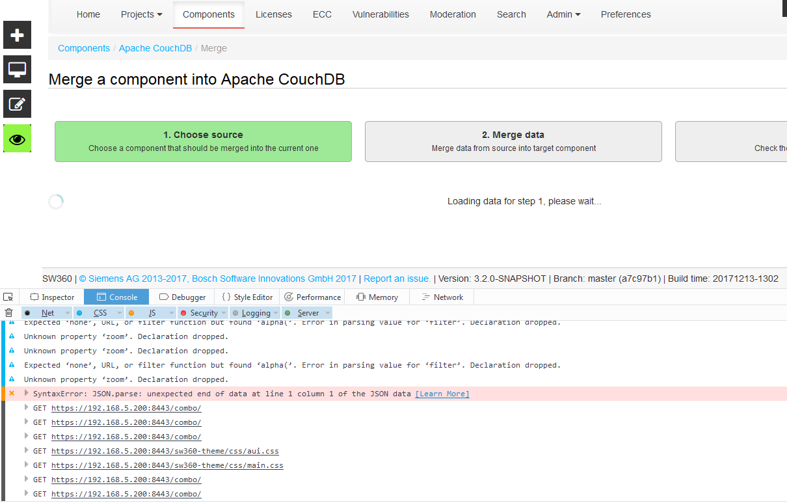Open the Admin dropdown menu
The image size is (787, 503).
tap(563, 14)
